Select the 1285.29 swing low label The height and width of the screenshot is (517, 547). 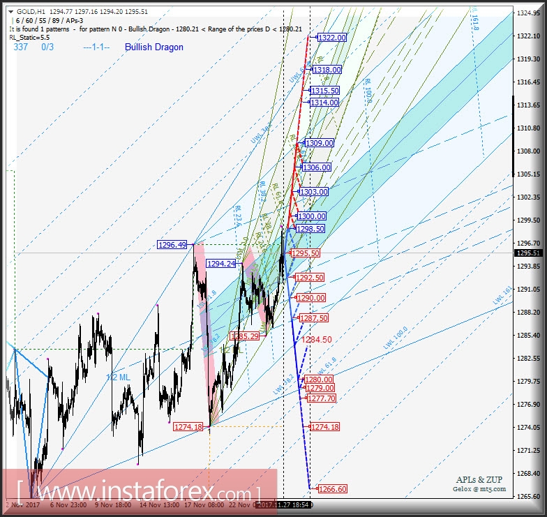[x=245, y=336]
